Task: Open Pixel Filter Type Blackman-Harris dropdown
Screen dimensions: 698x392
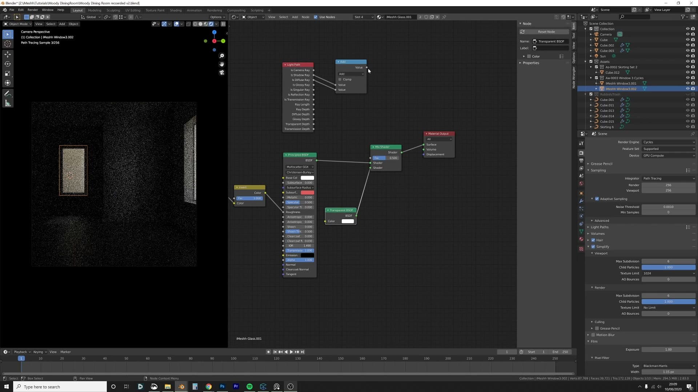Action: 668,366
